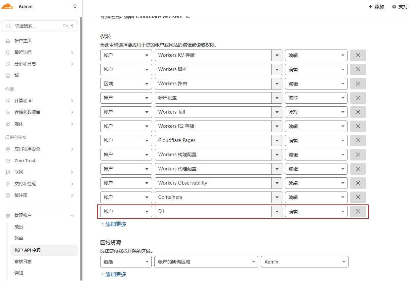Open the Admin account switcher

[75, 7]
